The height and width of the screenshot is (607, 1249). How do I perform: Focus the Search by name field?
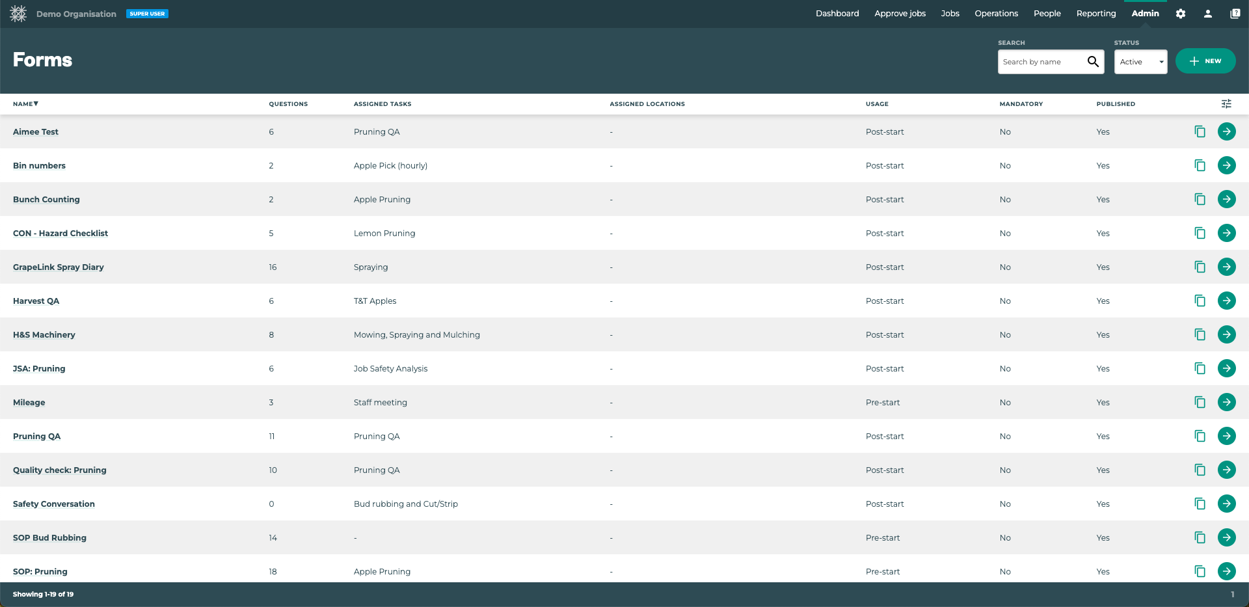[x=1041, y=62]
